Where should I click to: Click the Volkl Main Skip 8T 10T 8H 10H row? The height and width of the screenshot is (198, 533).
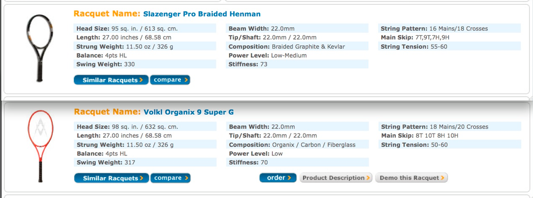tap(450, 136)
